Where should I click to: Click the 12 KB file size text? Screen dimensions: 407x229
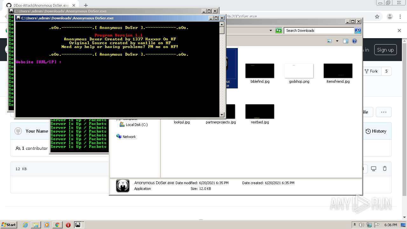click(21, 169)
